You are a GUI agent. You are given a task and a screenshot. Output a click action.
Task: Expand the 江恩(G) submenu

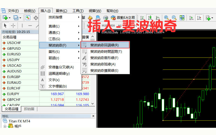(60, 39)
